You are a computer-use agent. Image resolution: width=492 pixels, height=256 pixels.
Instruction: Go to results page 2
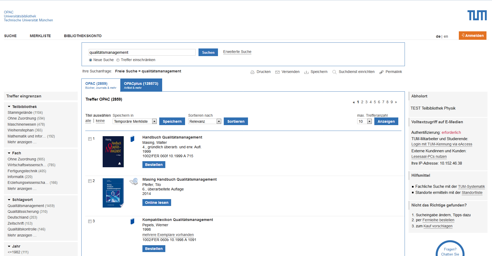(x=362, y=102)
